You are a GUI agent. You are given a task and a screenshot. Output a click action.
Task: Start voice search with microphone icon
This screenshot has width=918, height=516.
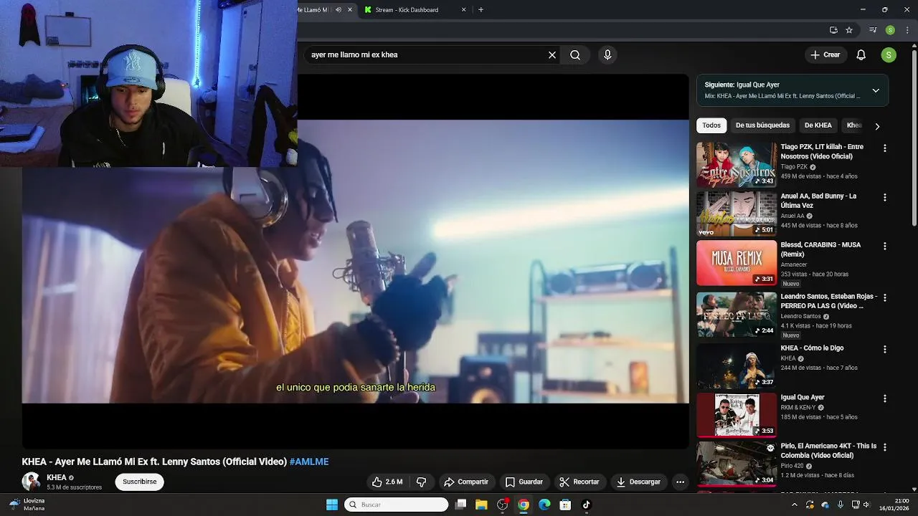607,55
